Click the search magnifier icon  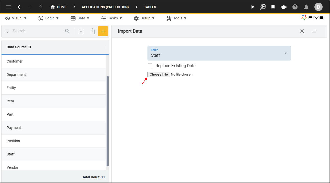(67, 31)
